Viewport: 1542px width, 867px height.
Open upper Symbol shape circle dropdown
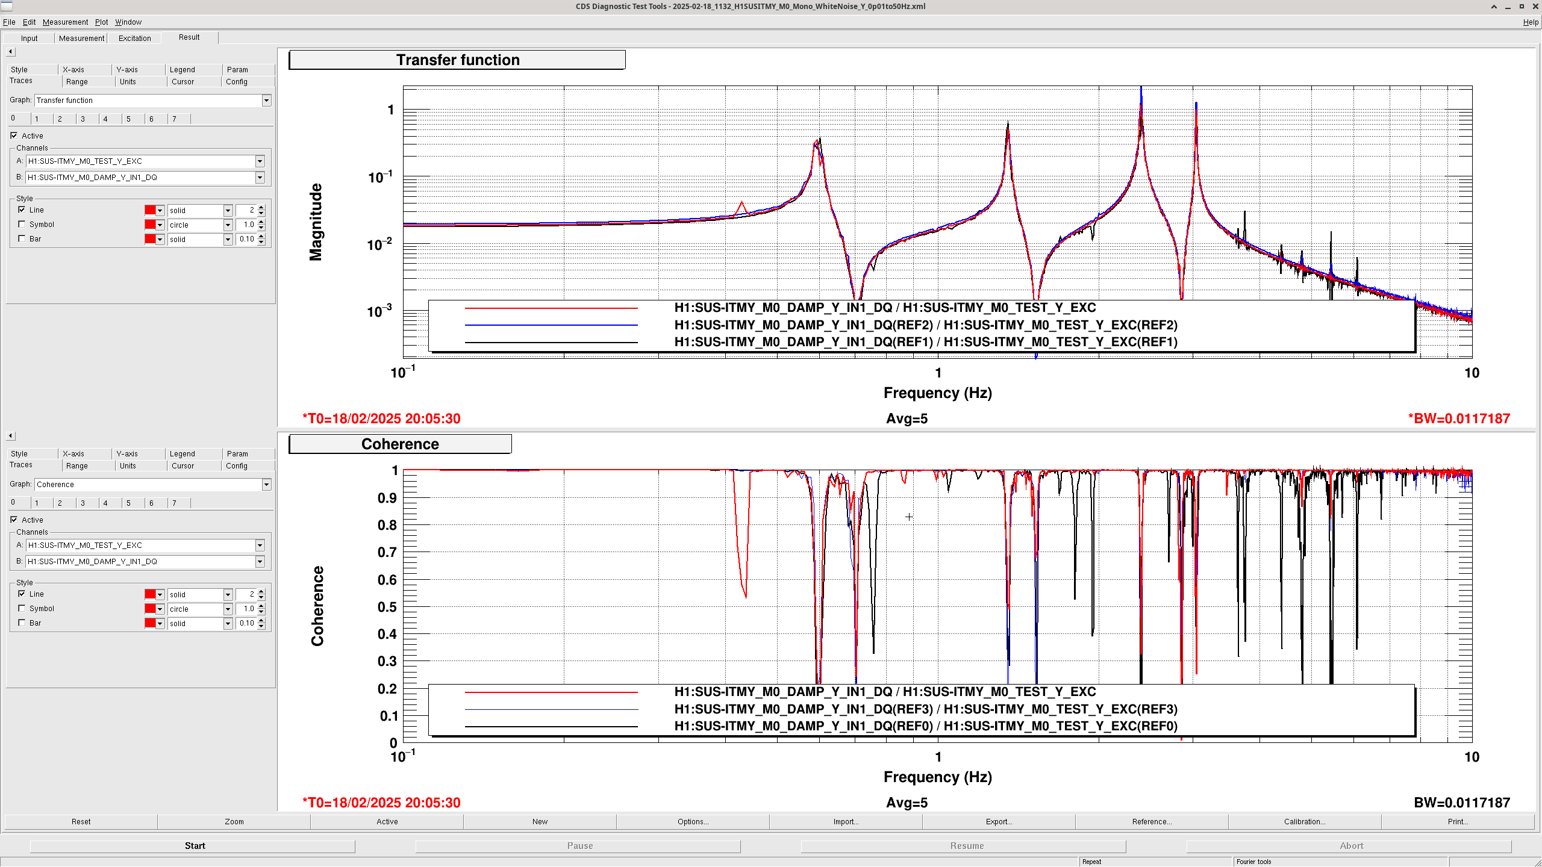point(228,225)
